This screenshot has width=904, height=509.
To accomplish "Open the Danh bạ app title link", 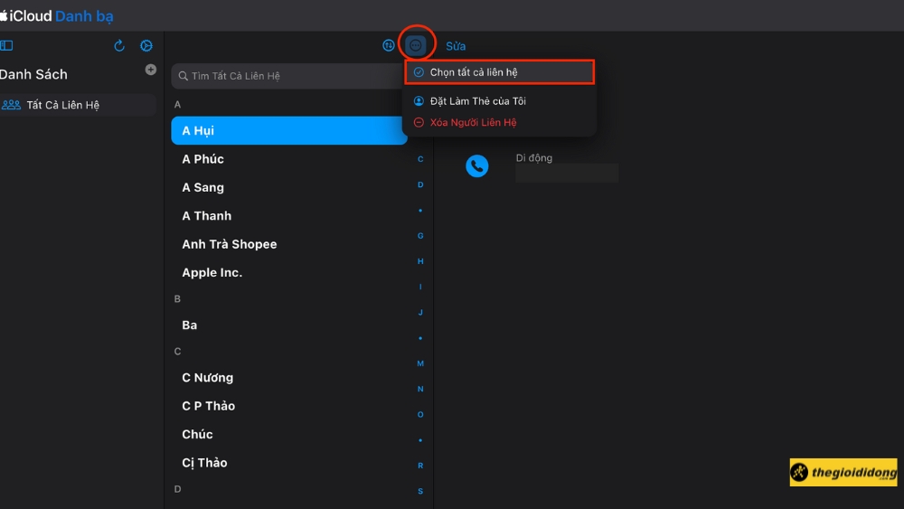I will tap(84, 16).
